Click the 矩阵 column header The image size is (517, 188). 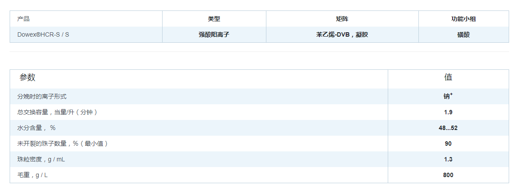point(342,19)
